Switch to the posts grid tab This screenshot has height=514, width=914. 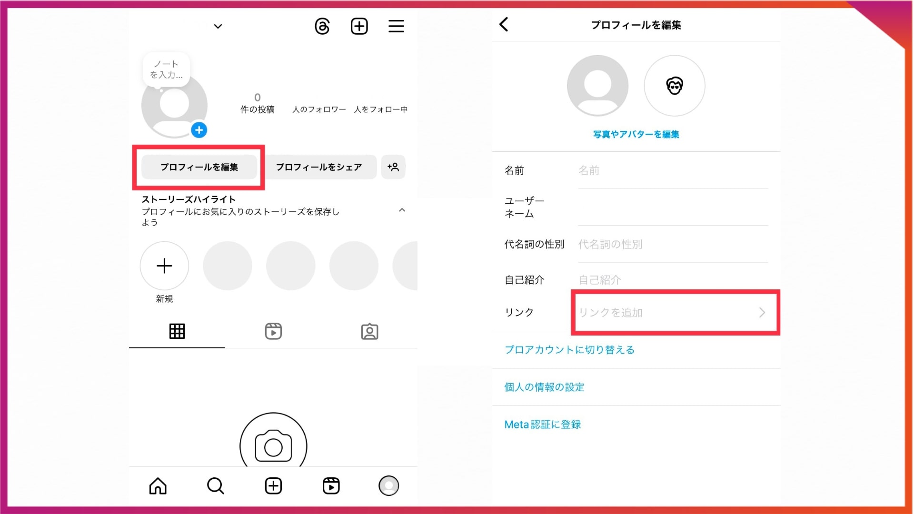coord(177,331)
